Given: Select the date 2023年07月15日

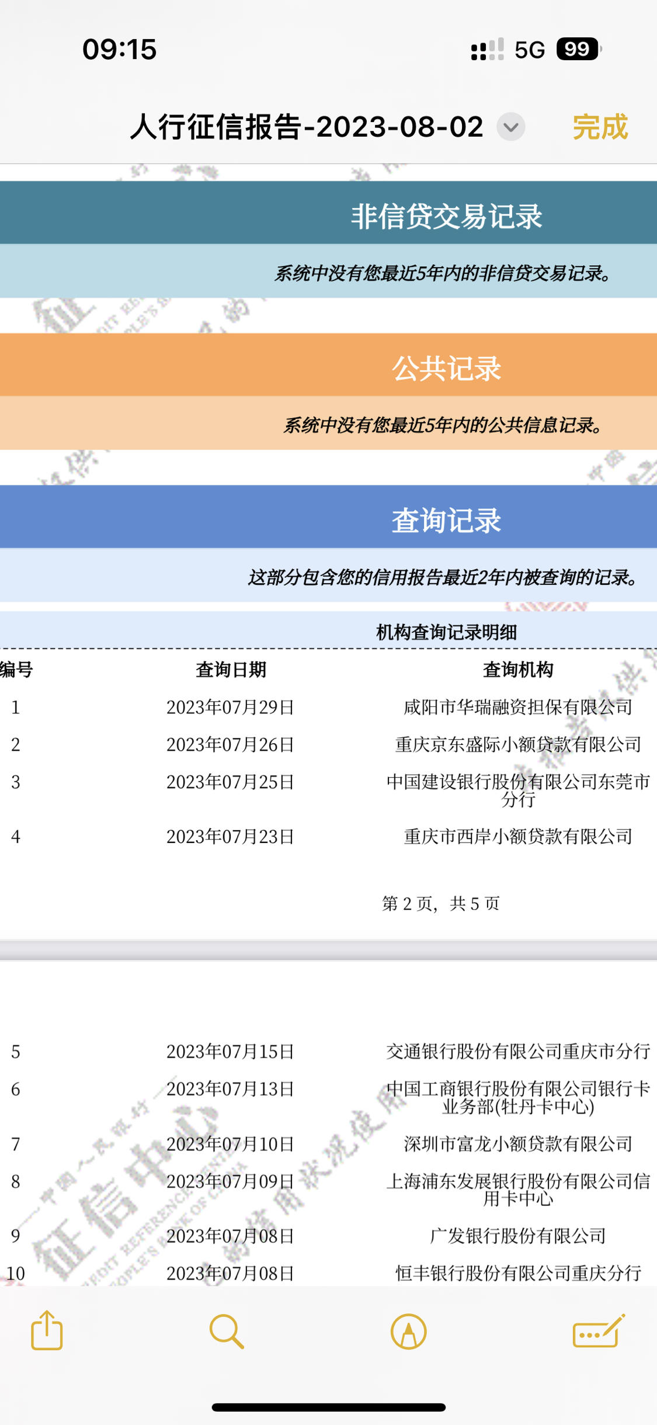Looking at the screenshot, I should point(231,1052).
